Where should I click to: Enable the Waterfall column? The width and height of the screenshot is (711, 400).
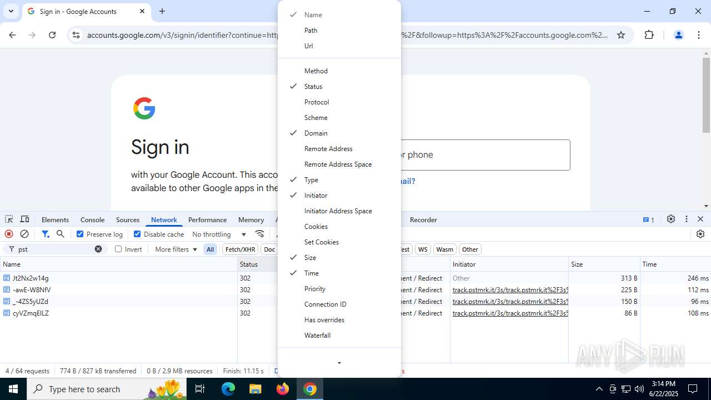(339, 336)
